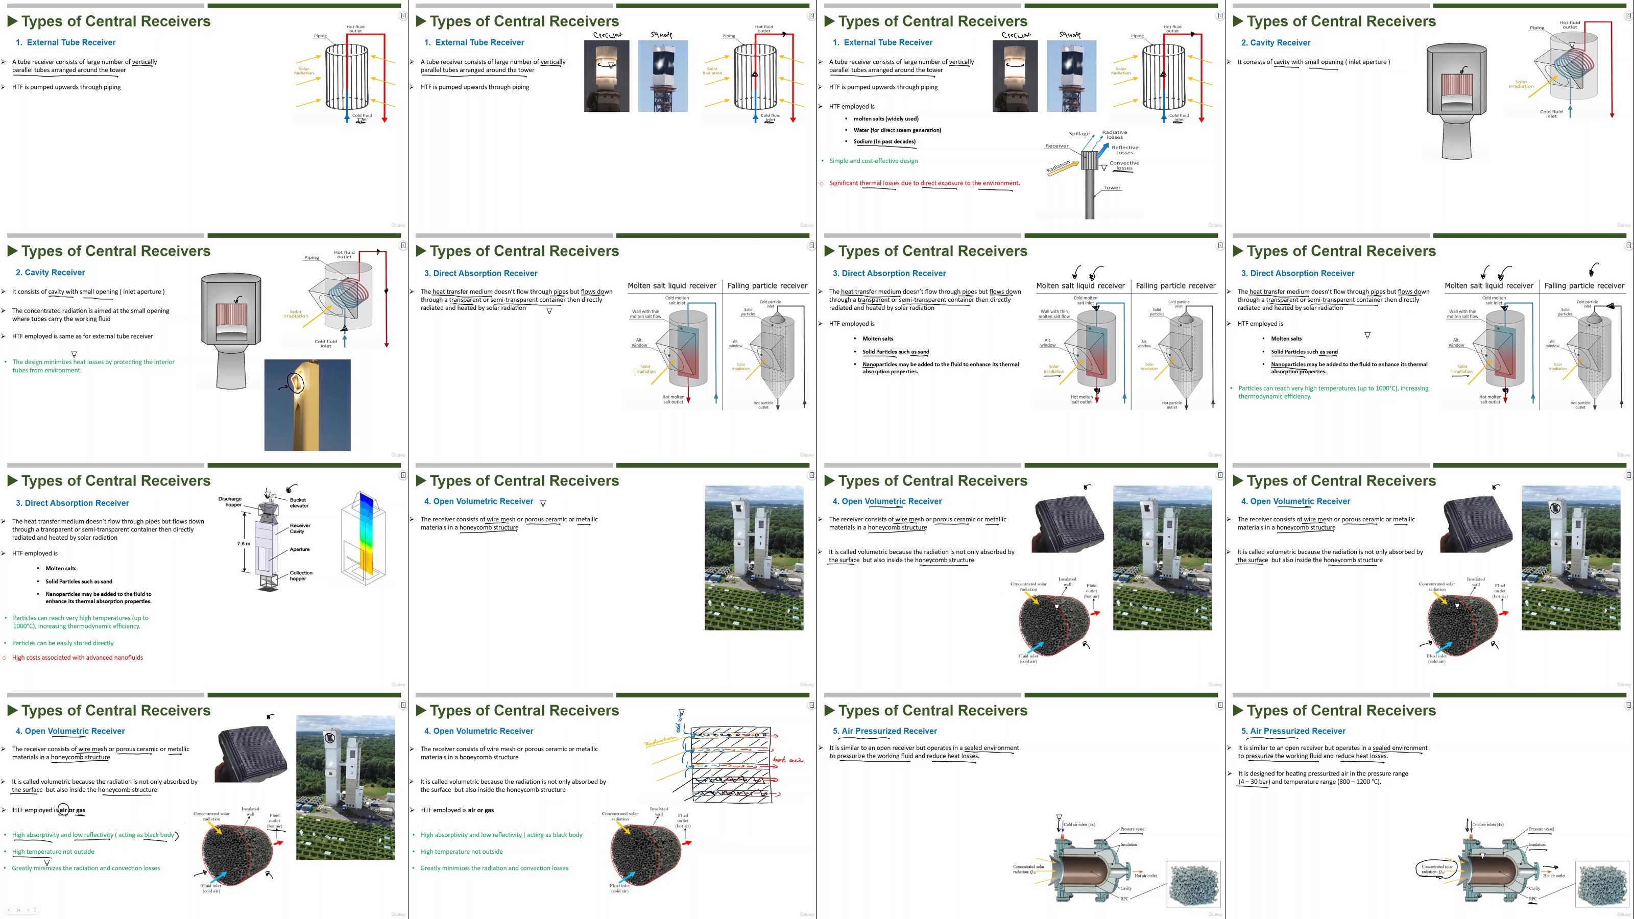1634x919 pixels.
Task: Click 'The design minimizes heat losses' green text
Action: (93, 366)
